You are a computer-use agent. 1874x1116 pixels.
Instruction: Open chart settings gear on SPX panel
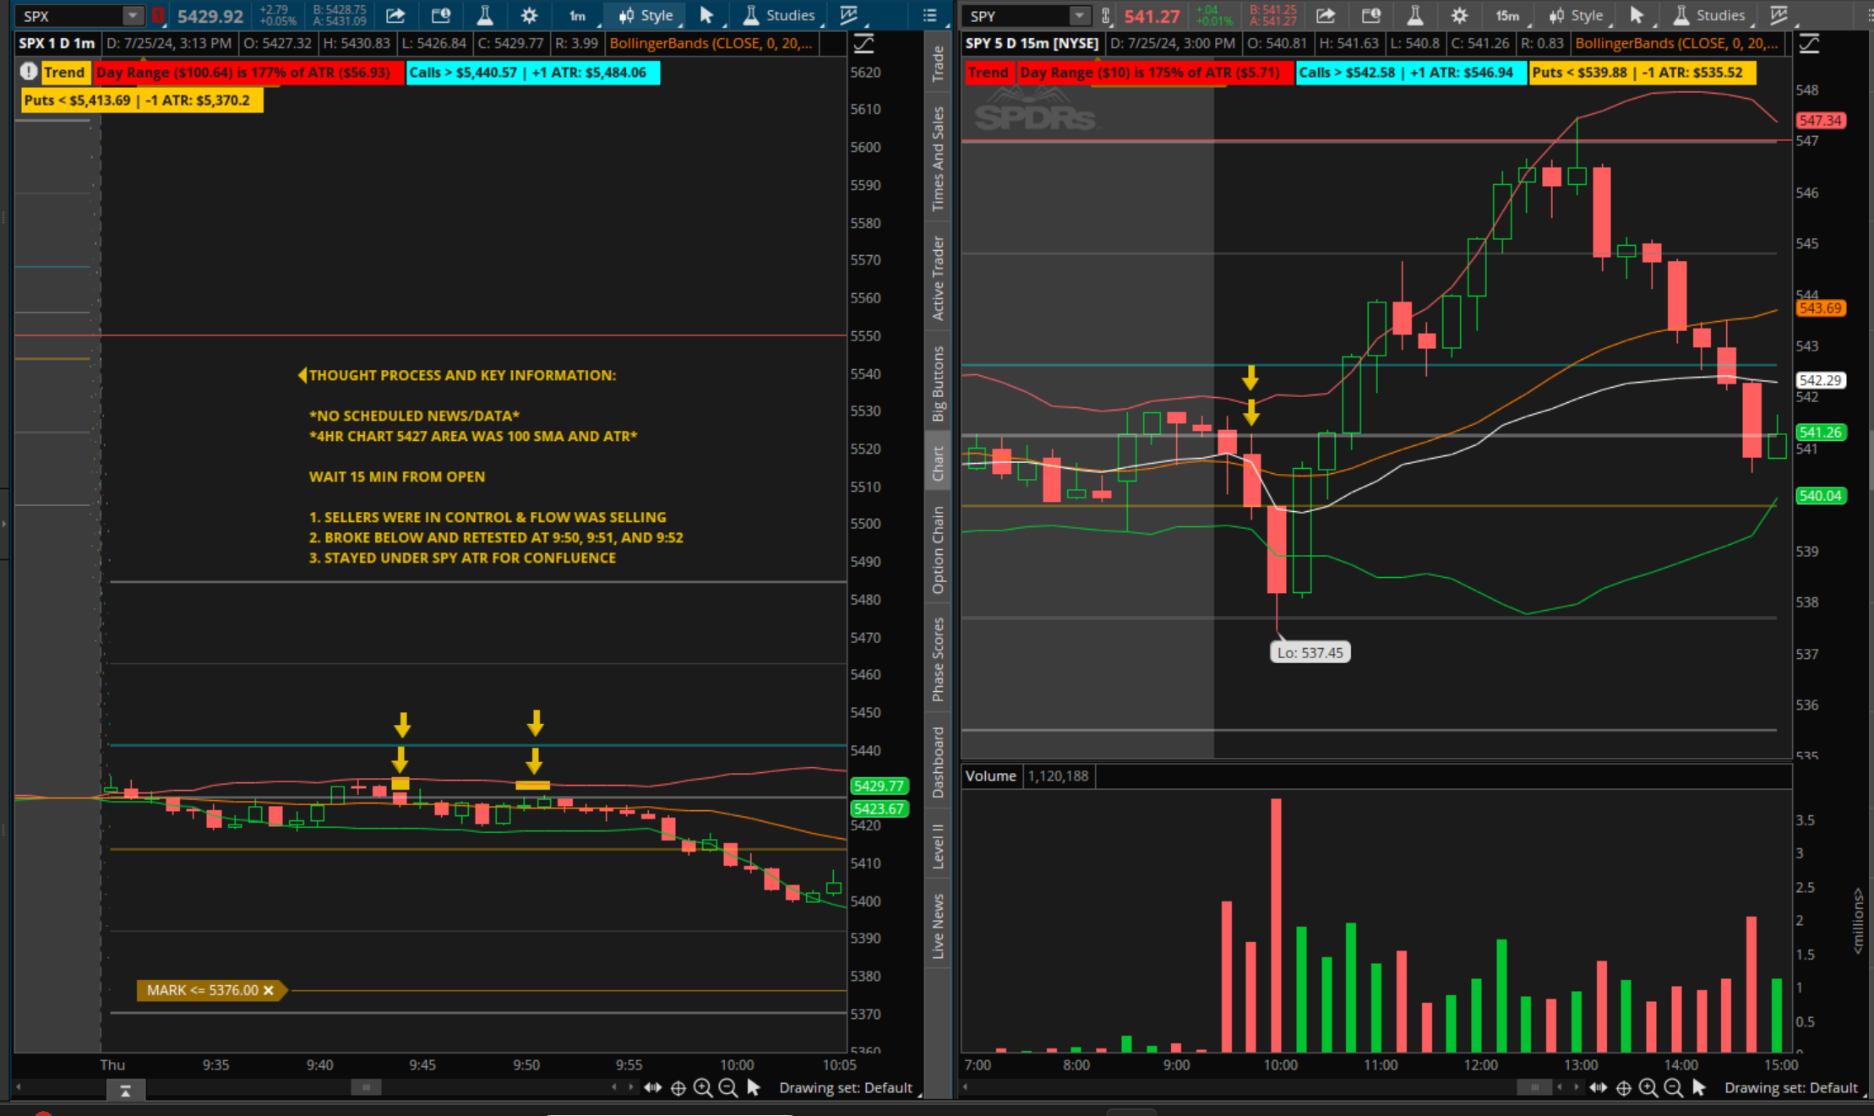(x=529, y=15)
